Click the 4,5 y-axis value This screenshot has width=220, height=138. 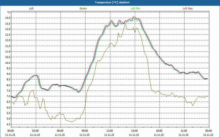(9, 124)
